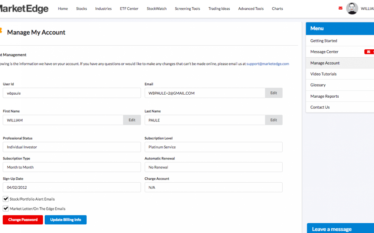Screen dimensions: 374x233
Task: Open Message Center in side menu
Action: pos(340,51)
